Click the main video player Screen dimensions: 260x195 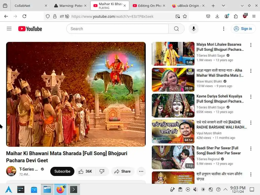tap(76, 94)
